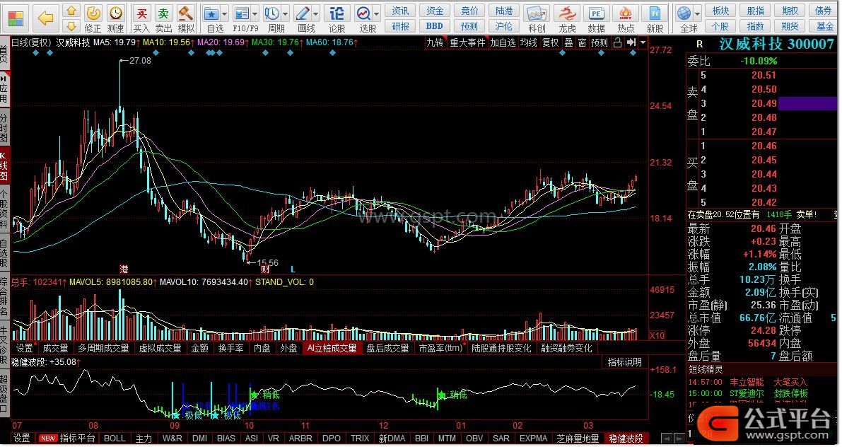Click the lock icon in chart toolbar
Screen dimensions: 842x447
[618, 42]
